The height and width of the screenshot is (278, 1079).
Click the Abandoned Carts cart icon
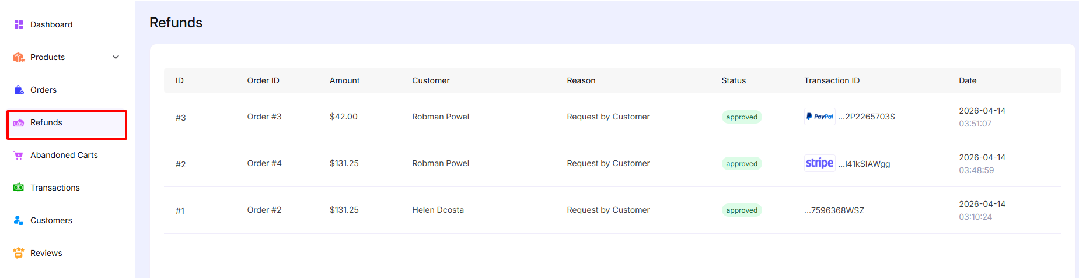point(19,155)
